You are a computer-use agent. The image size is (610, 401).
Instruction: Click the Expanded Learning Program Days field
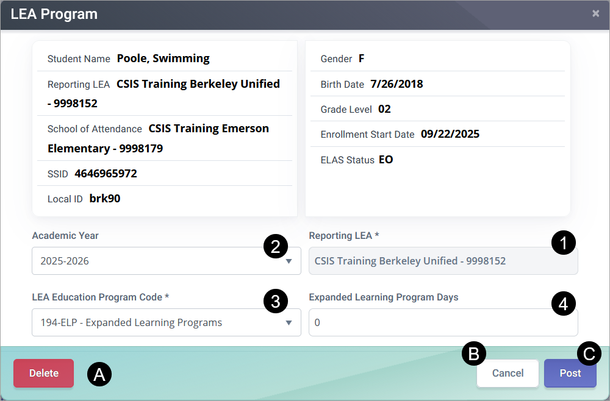pos(443,322)
